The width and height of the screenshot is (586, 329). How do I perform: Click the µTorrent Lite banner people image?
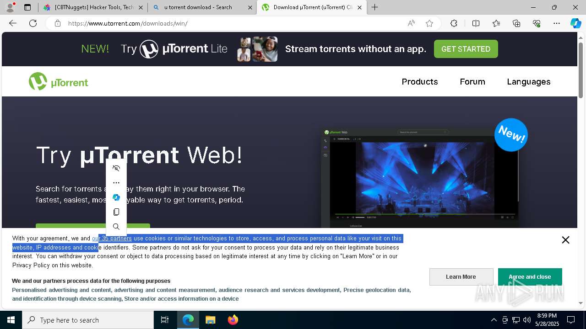coord(257,49)
